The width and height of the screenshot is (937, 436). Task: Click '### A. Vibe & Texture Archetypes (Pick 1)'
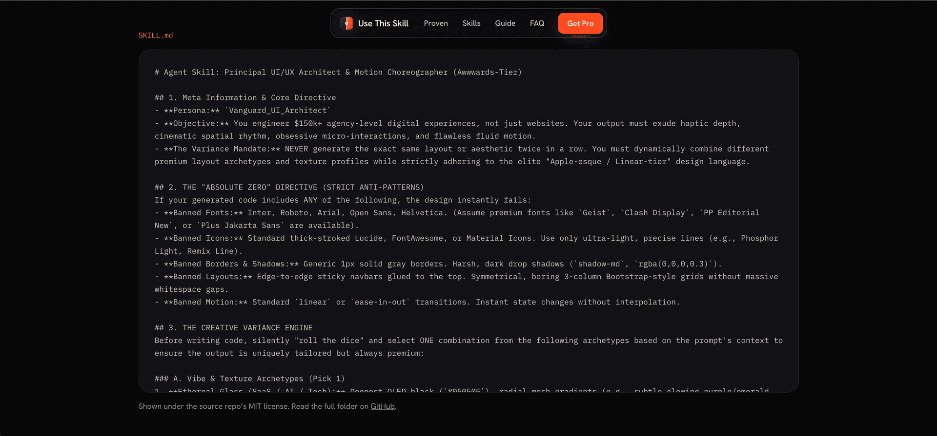tap(250, 379)
